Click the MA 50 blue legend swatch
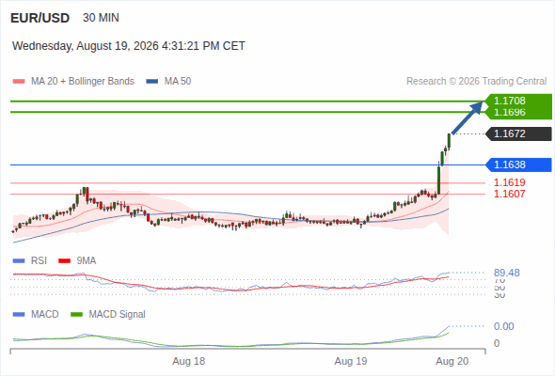Screen dimensions: 555x376 (152, 82)
